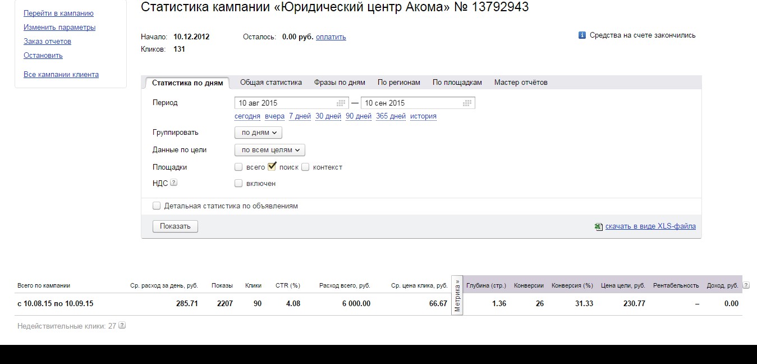The height and width of the screenshot is (364, 757).
Task: Collapse the vertical Метрика expander tab
Action: pyautogui.click(x=457, y=294)
